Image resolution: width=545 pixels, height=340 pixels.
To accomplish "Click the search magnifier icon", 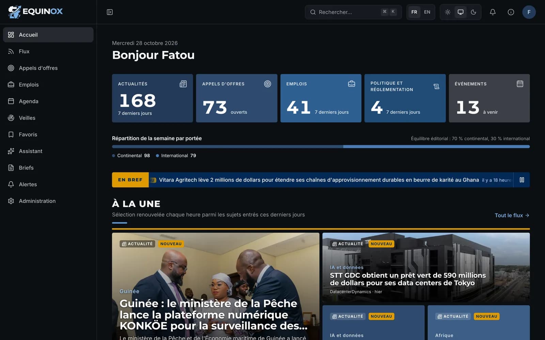I will click(313, 12).
